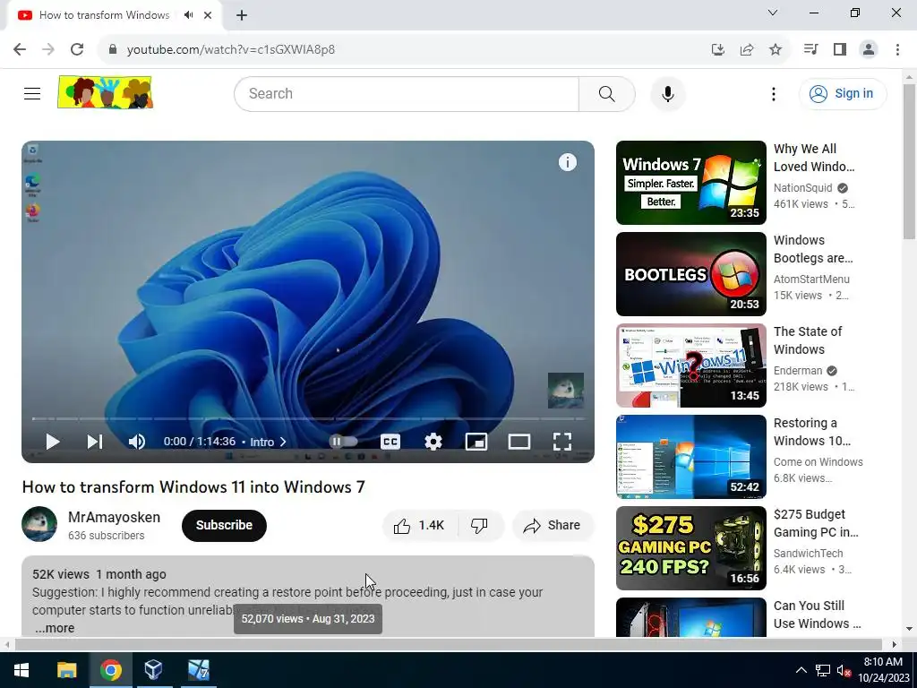Open the network icon in system tray
This screenshot has width=917, height=688.
(x=823, y=670)
